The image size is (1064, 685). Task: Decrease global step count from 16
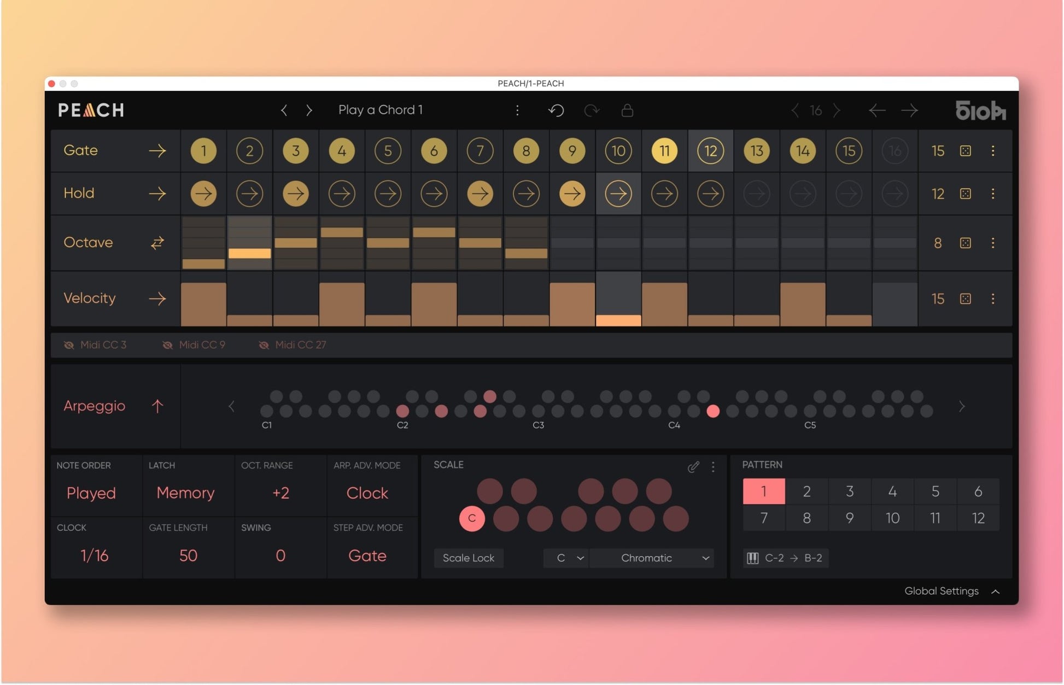click(794, 110)
